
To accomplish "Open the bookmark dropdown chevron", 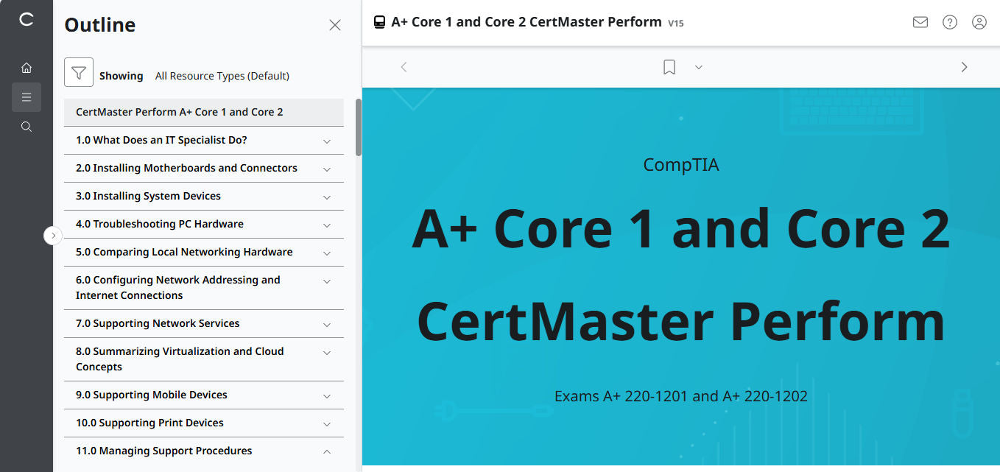I will tap(698, 66).
